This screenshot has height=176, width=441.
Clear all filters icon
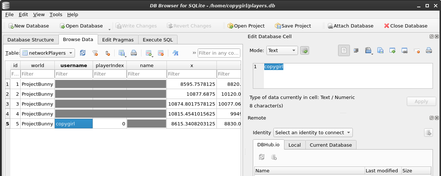(x=95, y=53)
